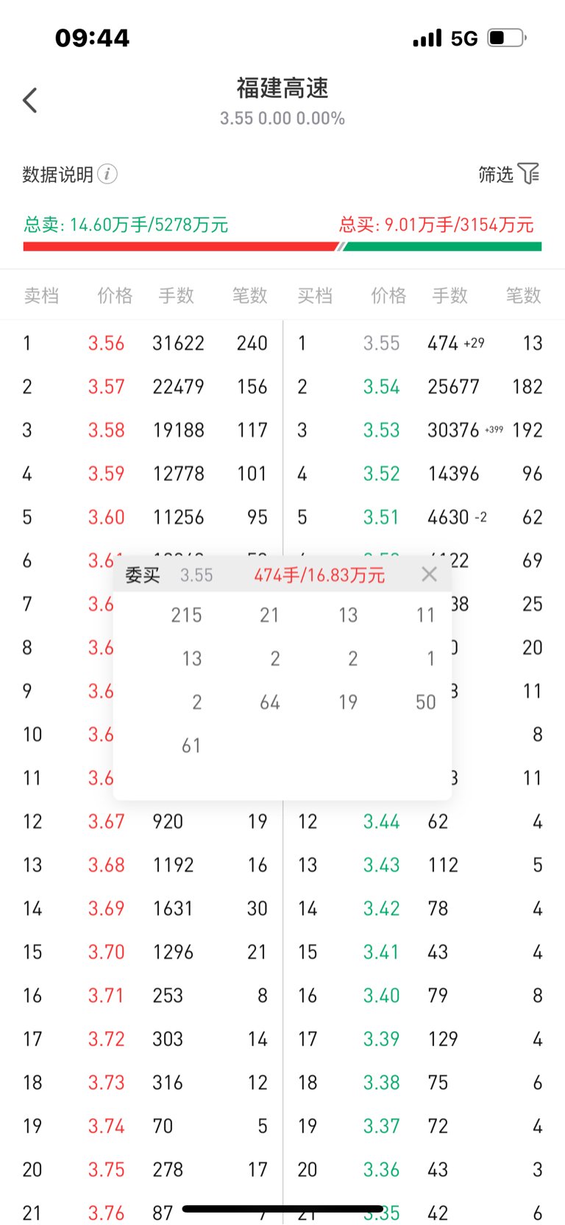Open the data description info icon
The height and width of the screenshot is (1225, 565).
tap(107, 175)
